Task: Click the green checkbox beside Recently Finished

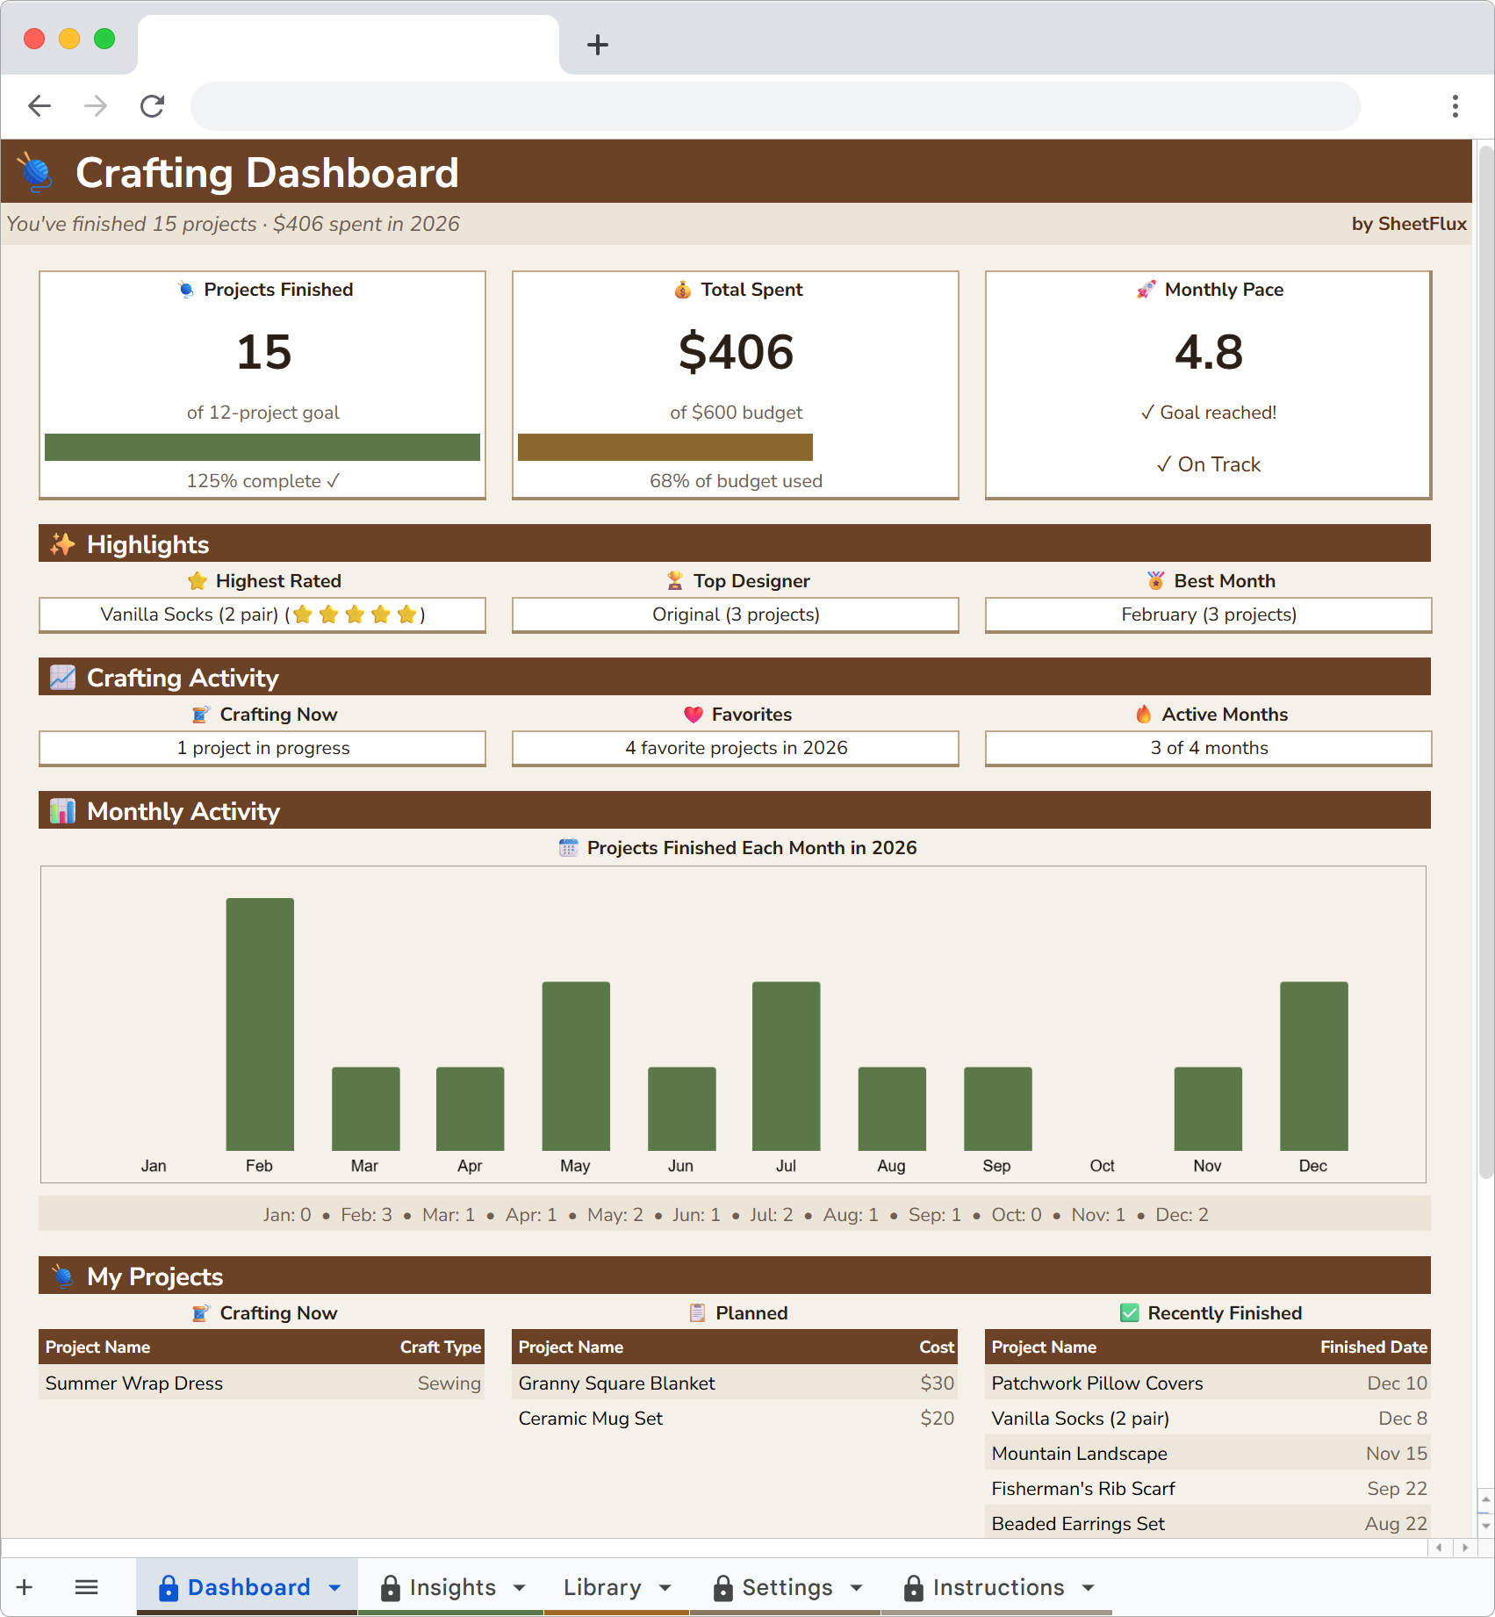Action: coord(1128,1312)
